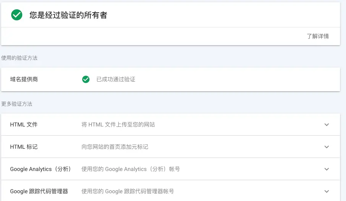Click 使用您的 Google Analytics（分析）帐号 description
Viewport: 346px width, 201px height.
pos(131,169)
